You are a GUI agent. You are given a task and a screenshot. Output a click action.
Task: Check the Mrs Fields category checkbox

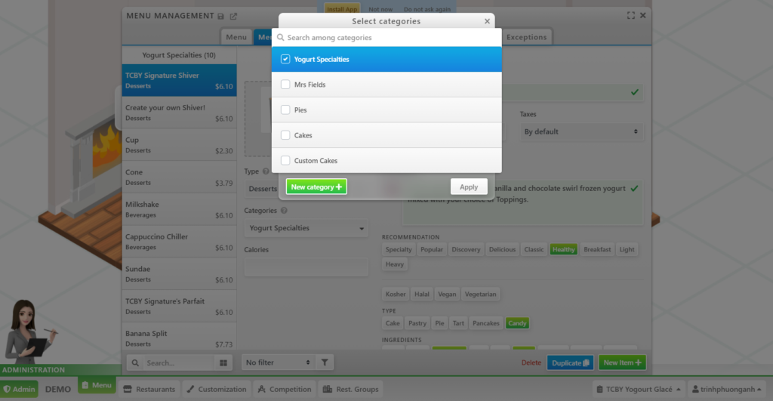click(285, 85)
